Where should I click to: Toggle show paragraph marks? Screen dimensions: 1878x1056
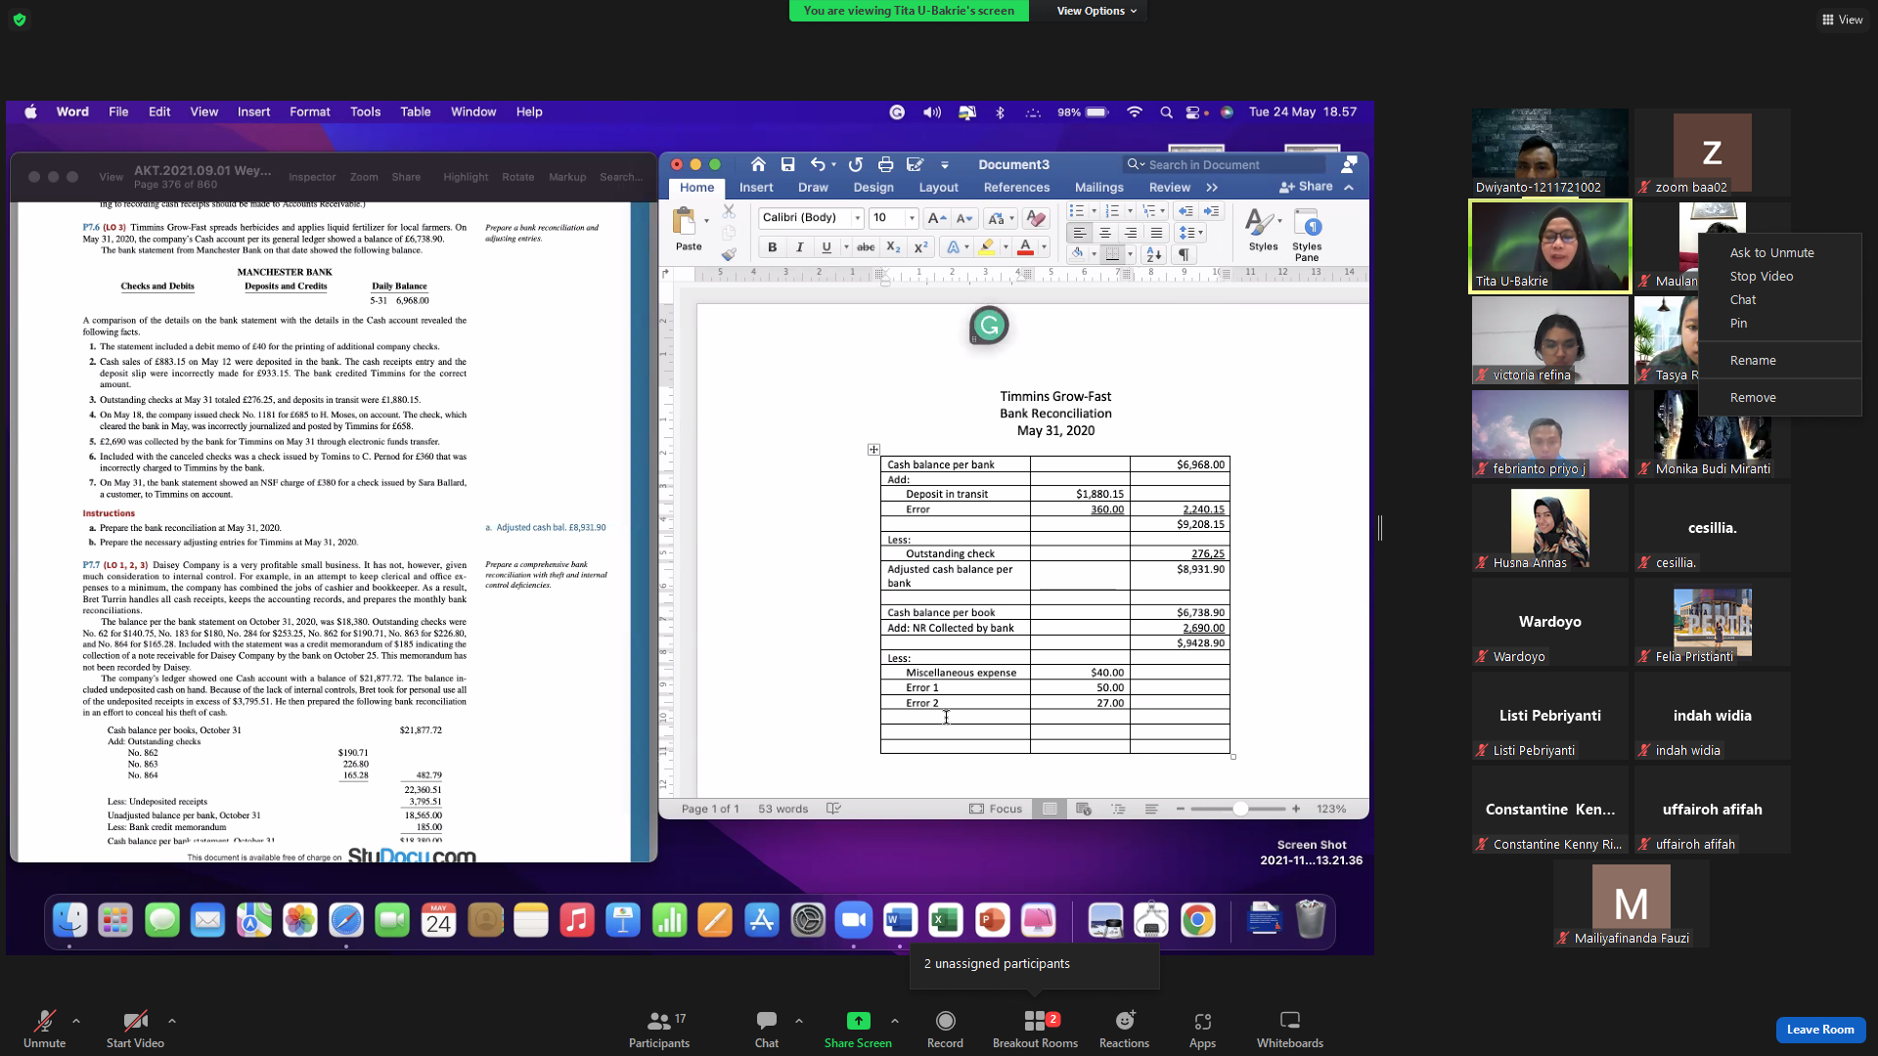coord(1184,254)
